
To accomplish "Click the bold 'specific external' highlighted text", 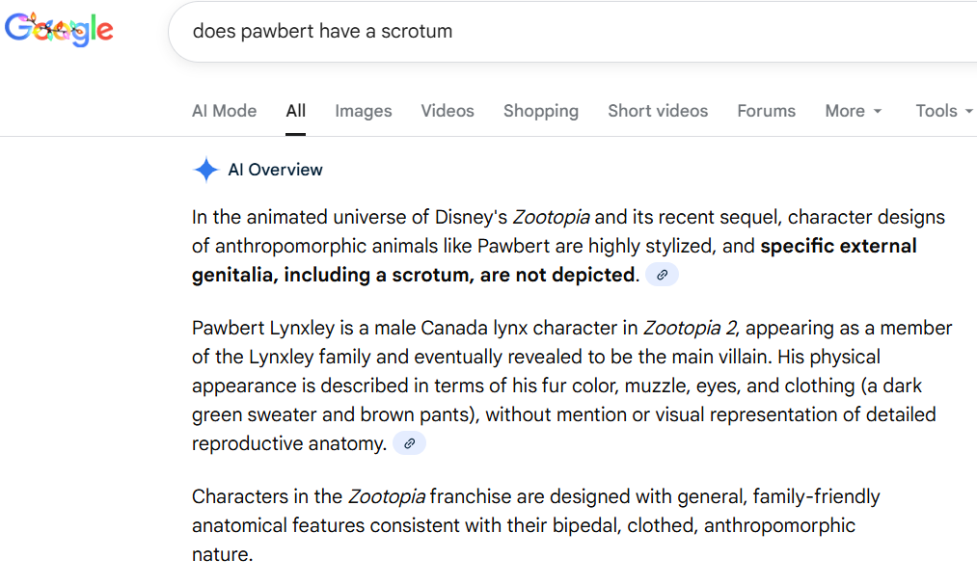I will pyautogui.click(x=838, y=246).
